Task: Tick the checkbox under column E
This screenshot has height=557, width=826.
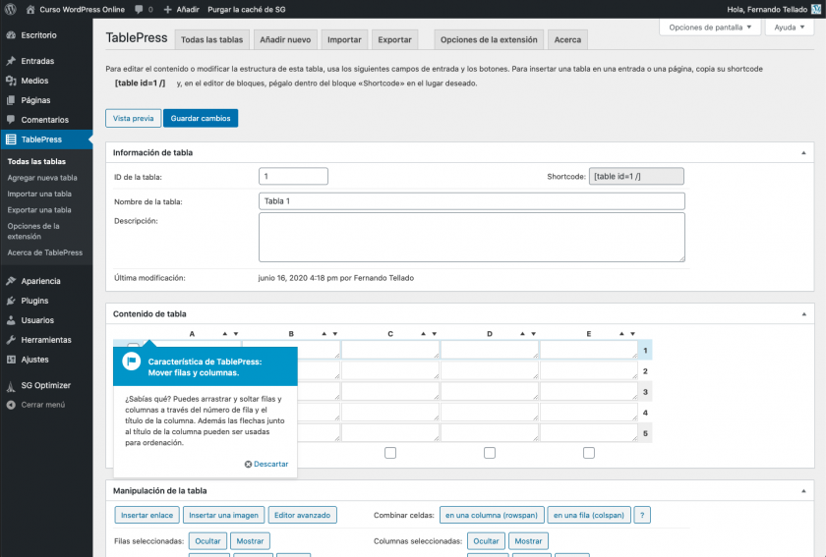Action: [589, 453]
